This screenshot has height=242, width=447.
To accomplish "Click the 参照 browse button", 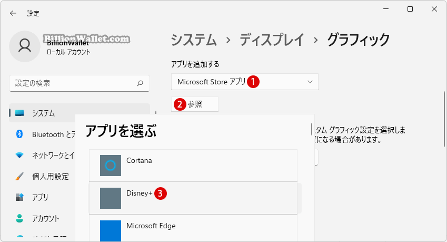I will 195,104.
